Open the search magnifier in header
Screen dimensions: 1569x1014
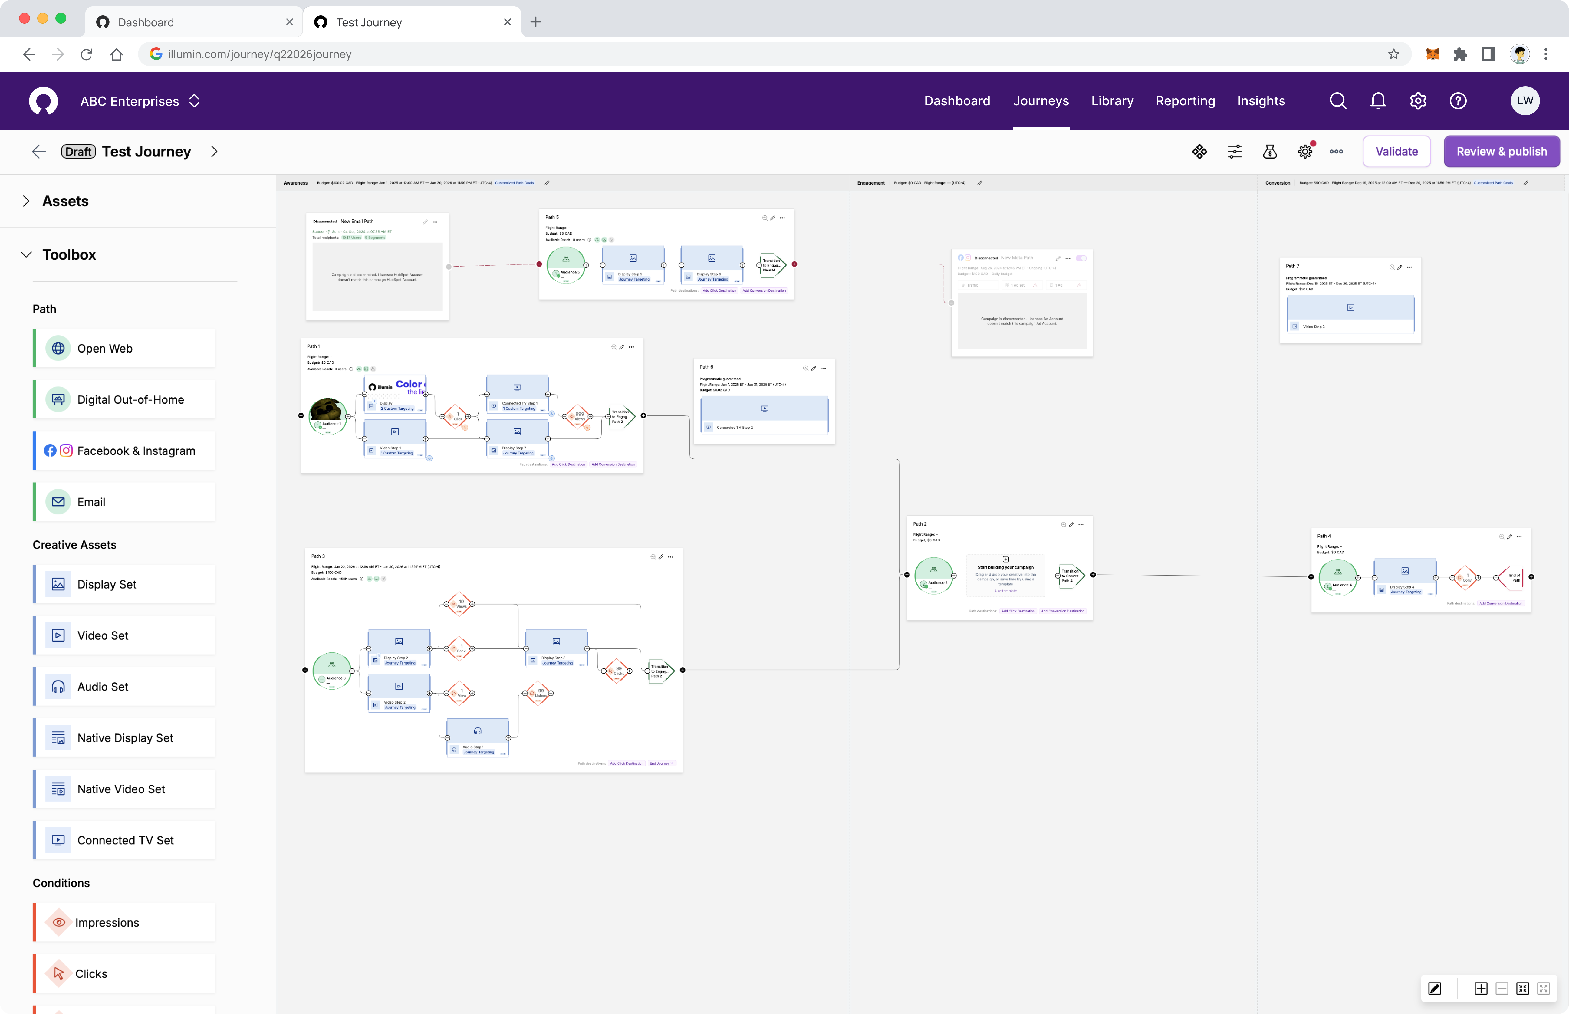[1338, 101]
